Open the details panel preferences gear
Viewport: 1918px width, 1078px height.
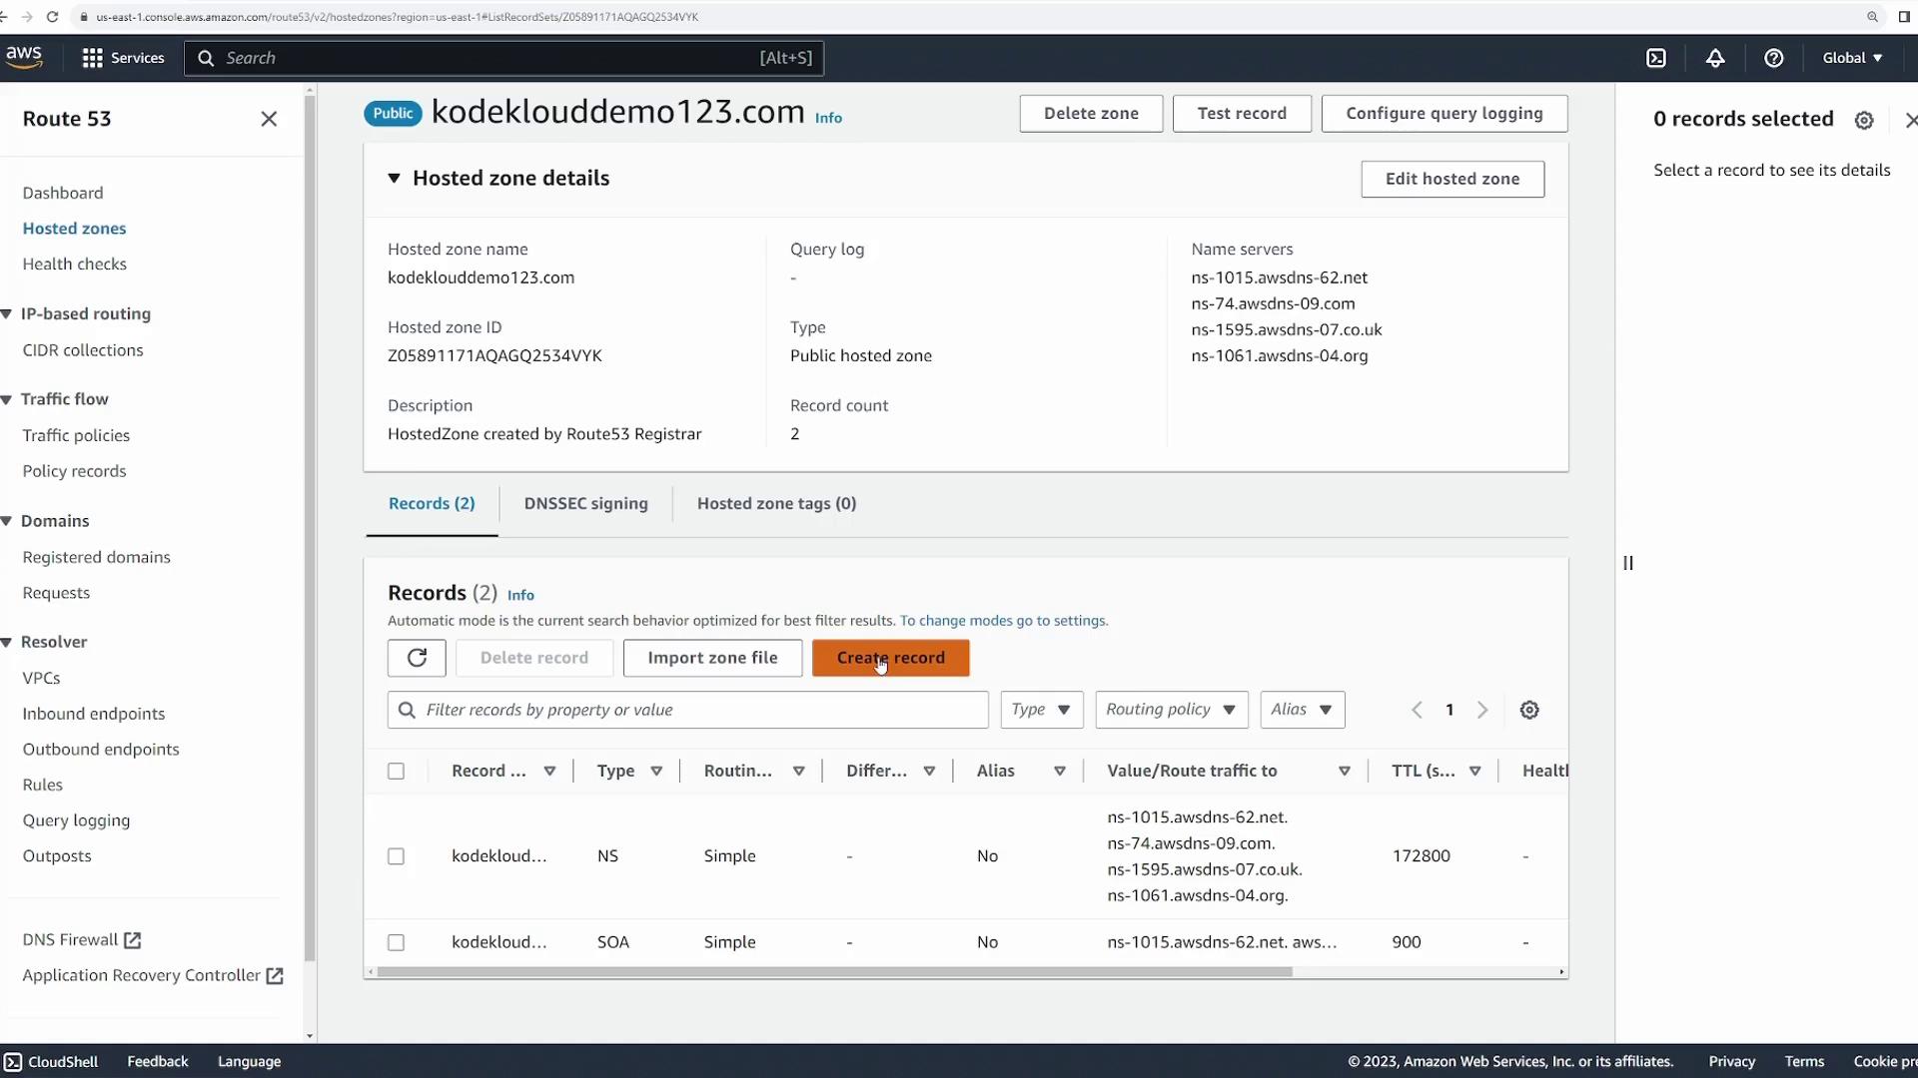(x=1864, y=120)
